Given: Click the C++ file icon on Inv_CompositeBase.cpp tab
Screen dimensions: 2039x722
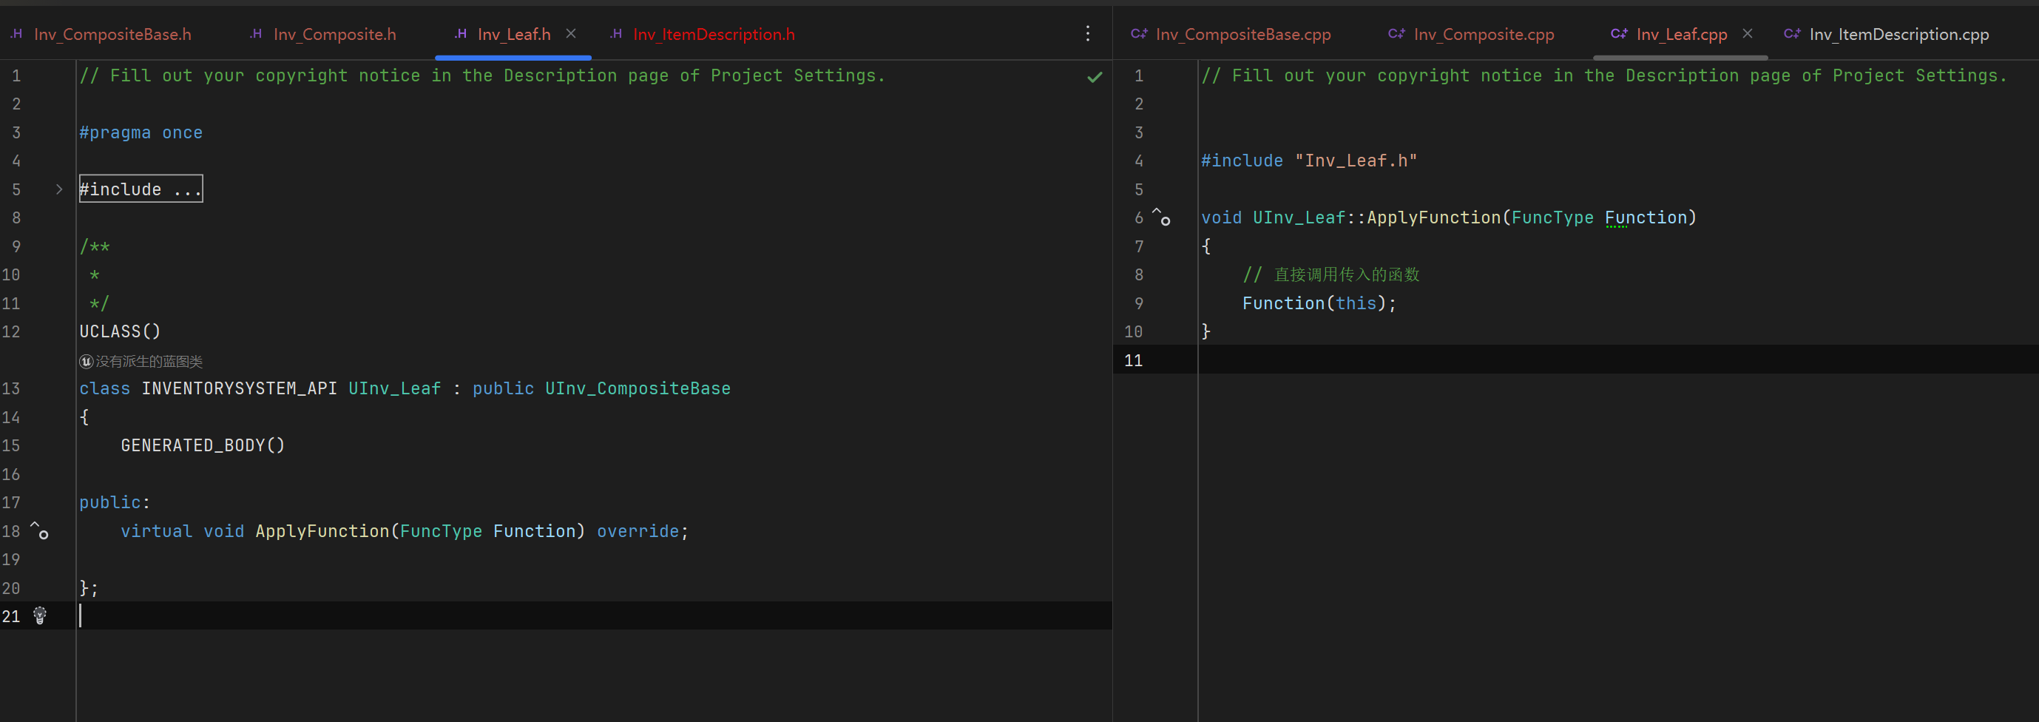Looking at the screenshot, I should 1139,33.
